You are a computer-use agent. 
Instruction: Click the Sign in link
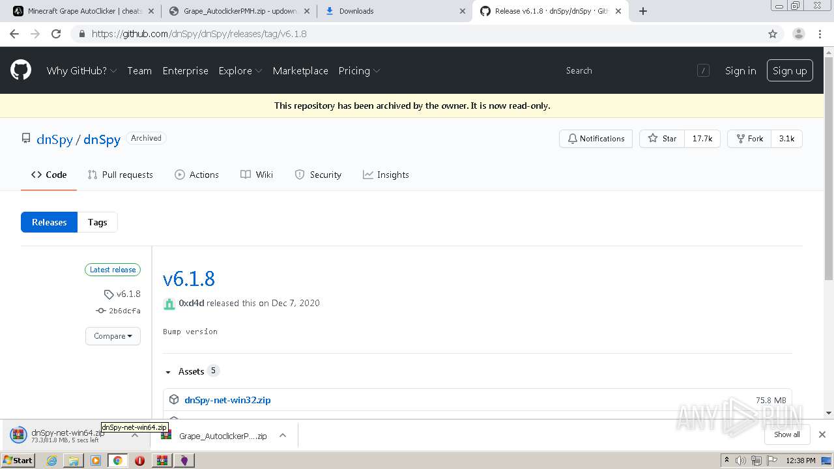point(741,70)
